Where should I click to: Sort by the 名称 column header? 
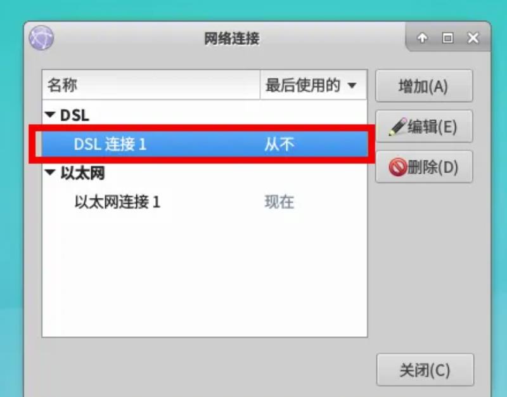click(x=151, y=85)
